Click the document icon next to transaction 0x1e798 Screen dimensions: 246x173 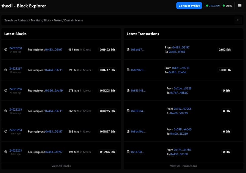coord(128,152)
